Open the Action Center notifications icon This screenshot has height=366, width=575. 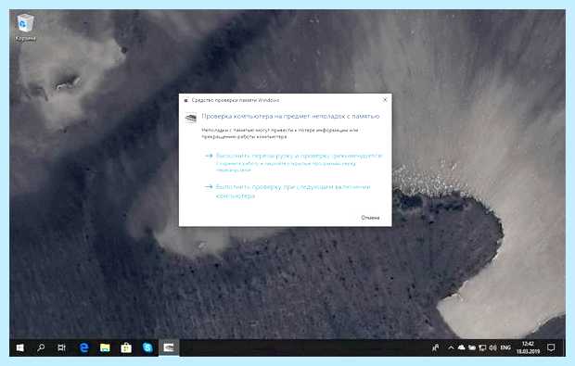551,347
